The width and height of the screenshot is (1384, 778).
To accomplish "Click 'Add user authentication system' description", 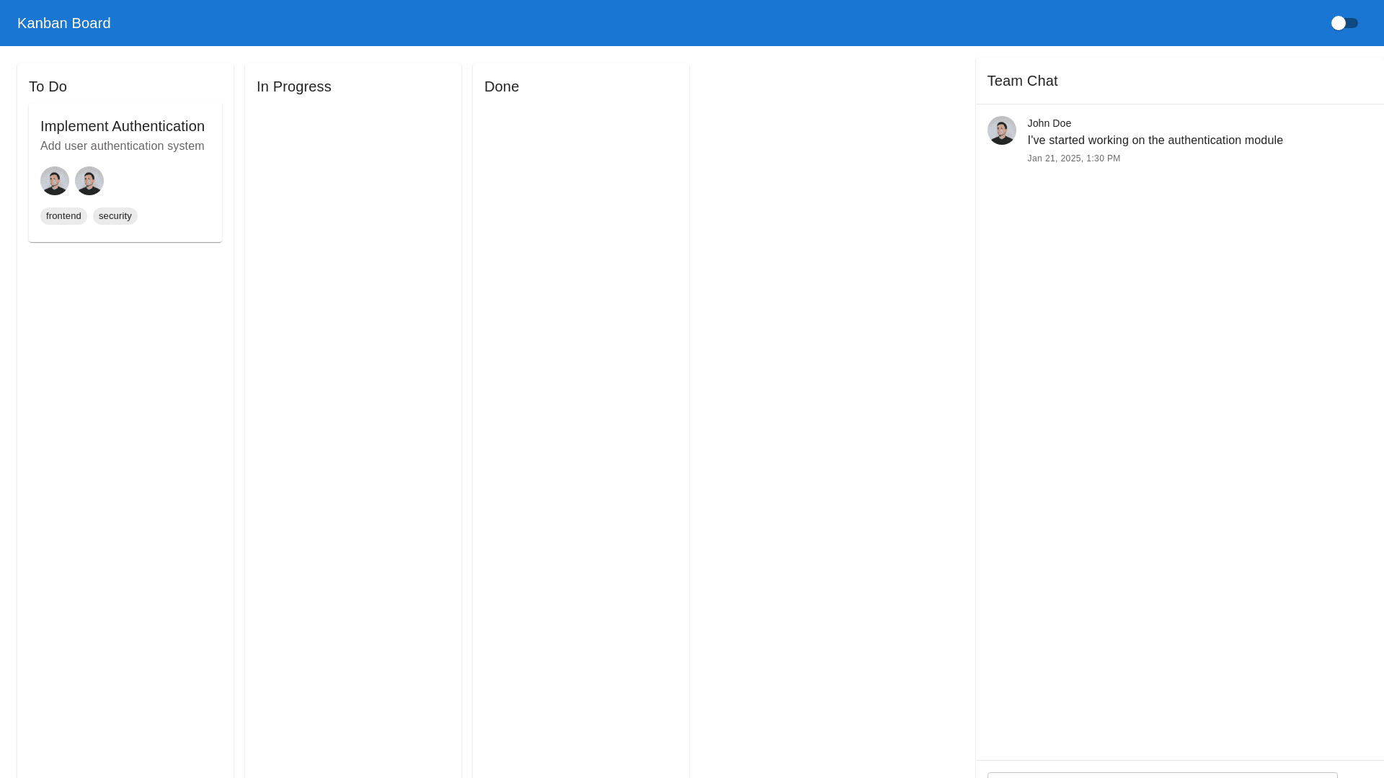I will (123, 146).
